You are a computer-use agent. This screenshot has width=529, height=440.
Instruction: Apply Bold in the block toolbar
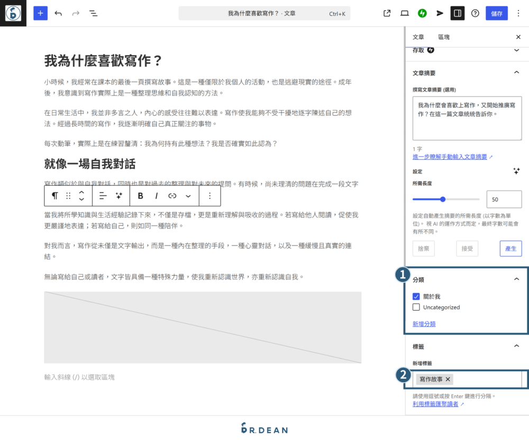[x=140, y=196]
